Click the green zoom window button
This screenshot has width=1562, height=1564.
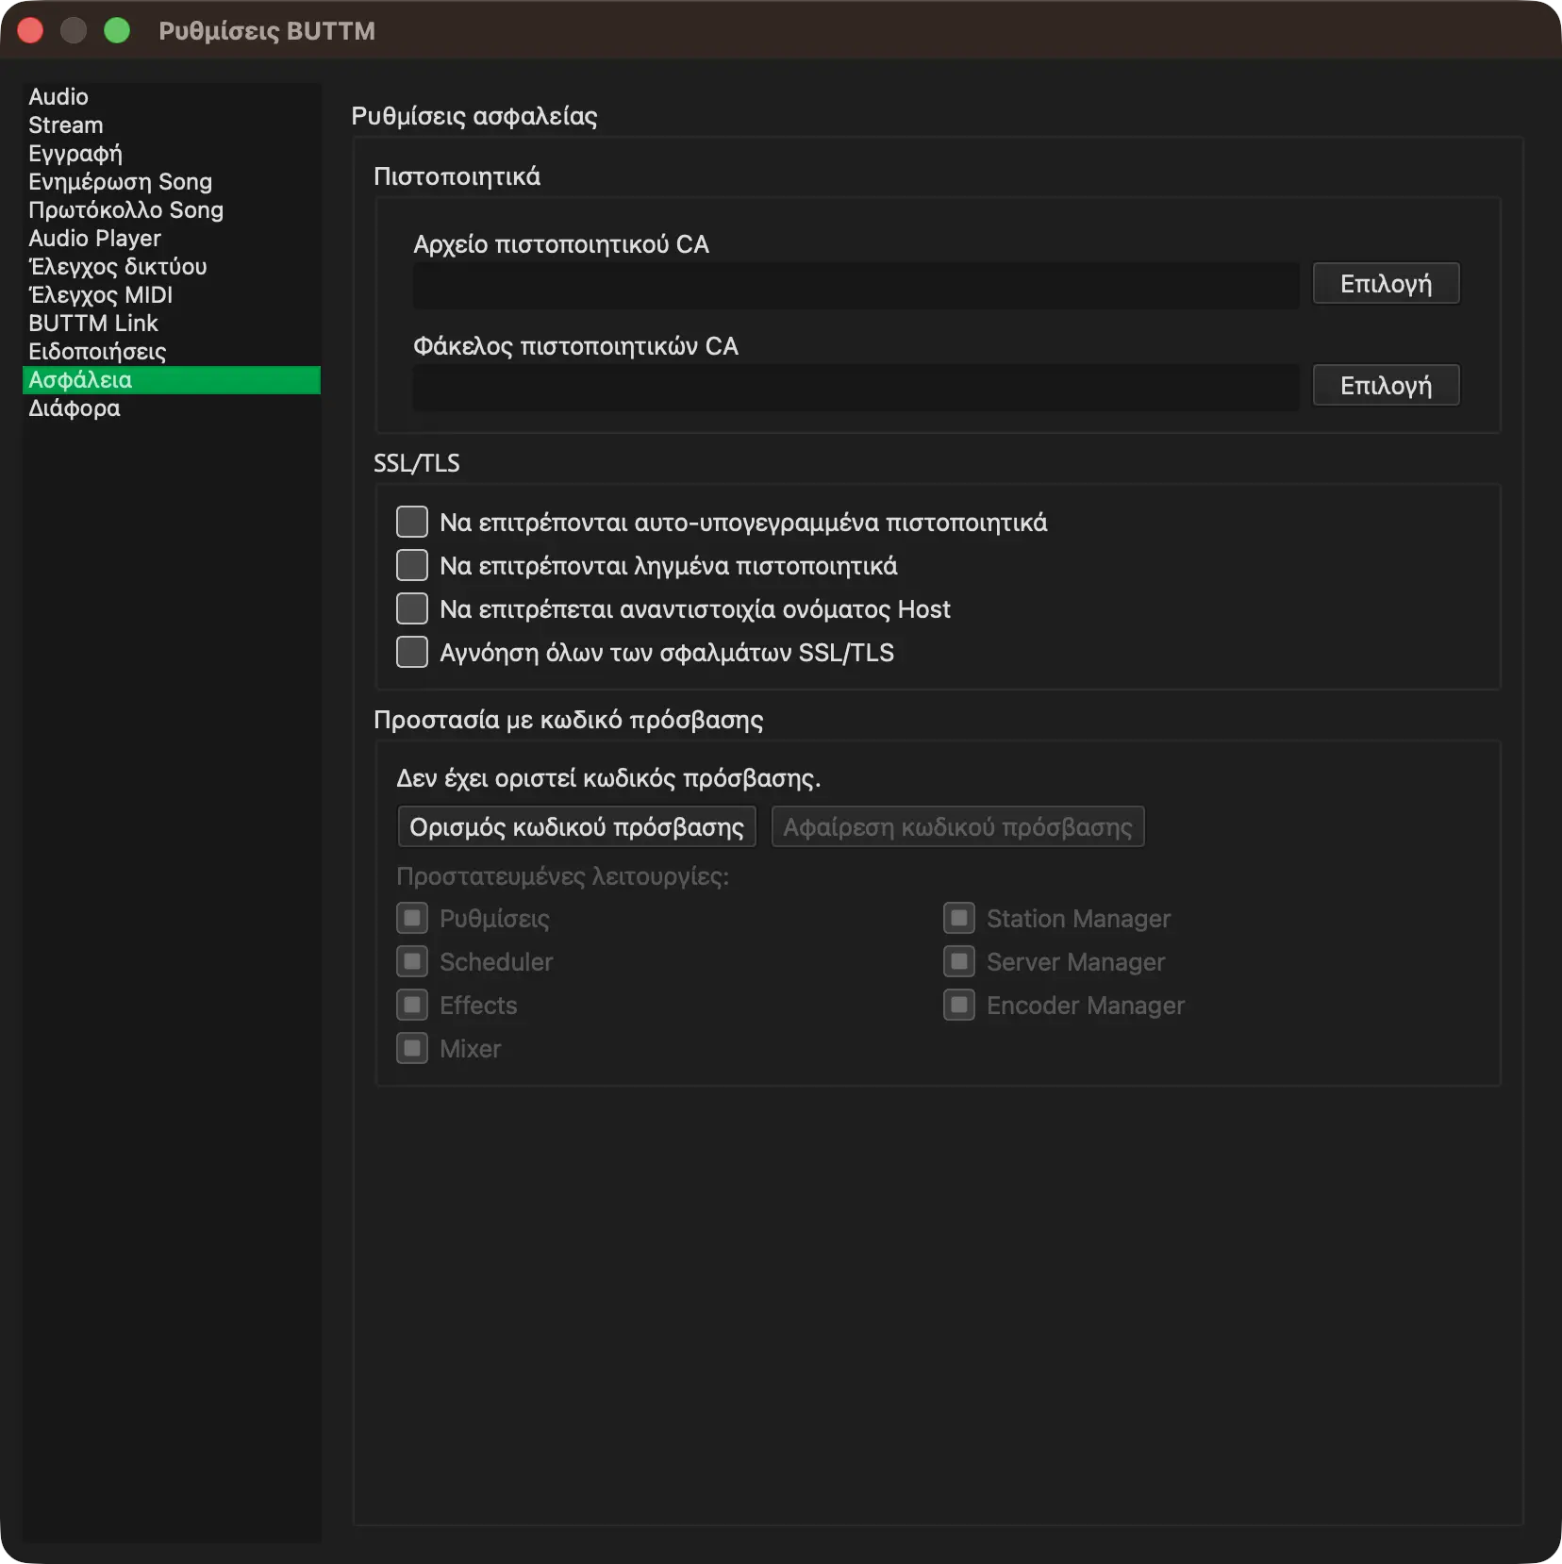(117, 31)
